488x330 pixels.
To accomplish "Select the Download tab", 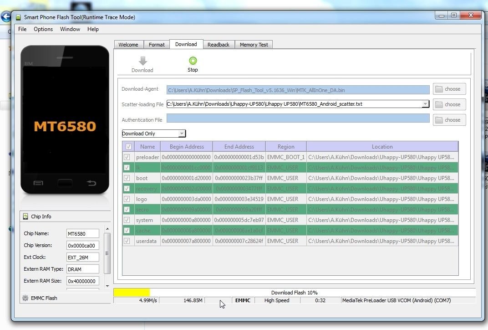I will click(186, 44).
